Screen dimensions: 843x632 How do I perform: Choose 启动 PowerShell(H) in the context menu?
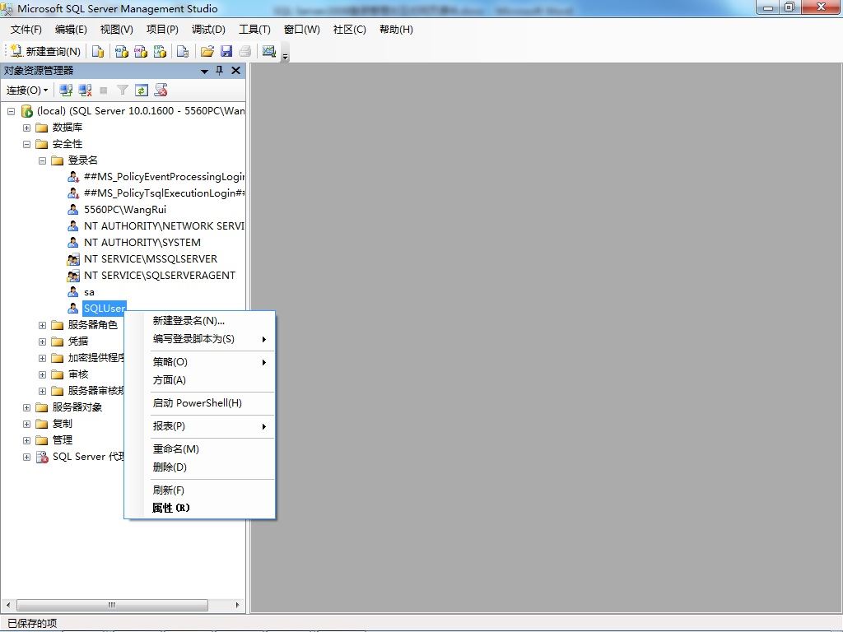tap(200, 403)
